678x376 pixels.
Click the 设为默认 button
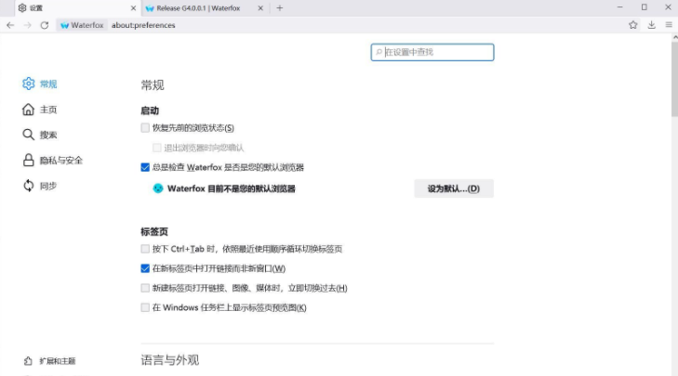coord(453,188)
